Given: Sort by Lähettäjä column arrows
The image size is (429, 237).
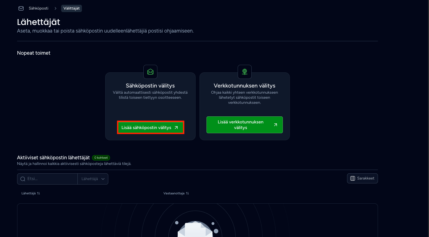Looking at the screenshot, I should coord(38,193).
